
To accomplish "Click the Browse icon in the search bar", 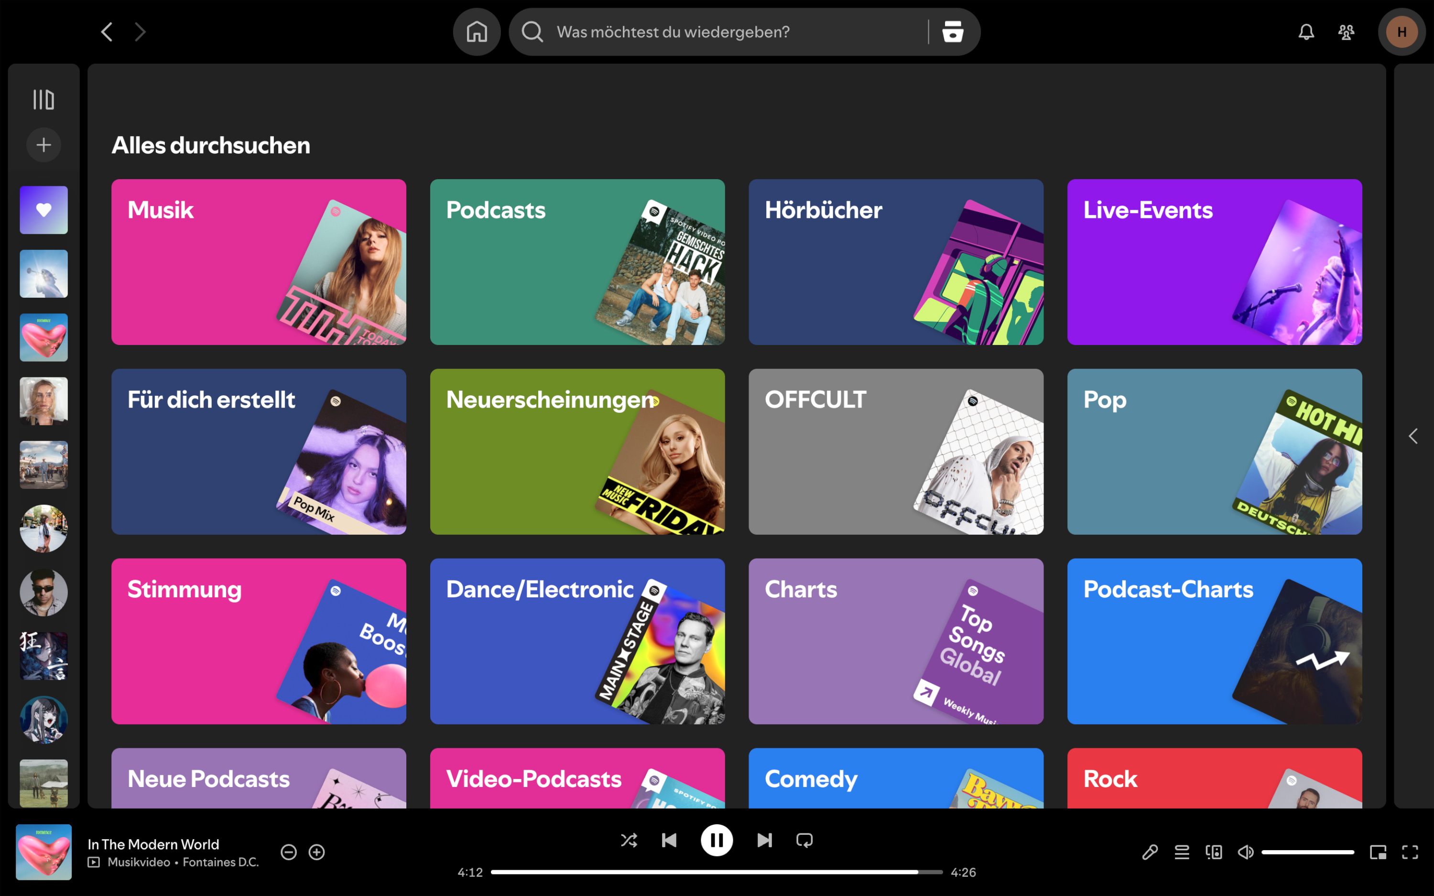I will pyautogui.click(x=952, y=32).
